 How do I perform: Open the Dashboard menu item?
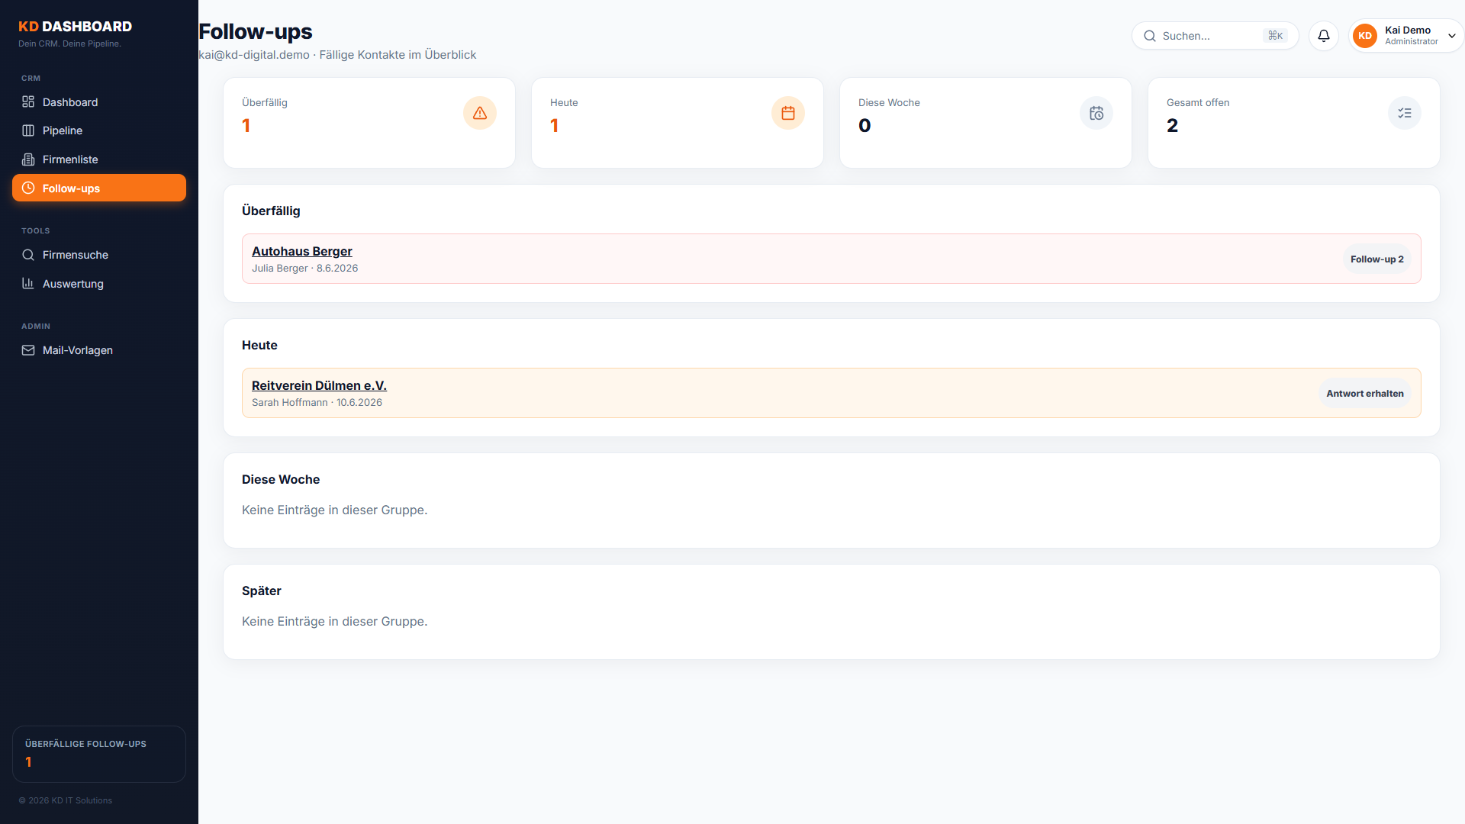[x=99, y=101]
